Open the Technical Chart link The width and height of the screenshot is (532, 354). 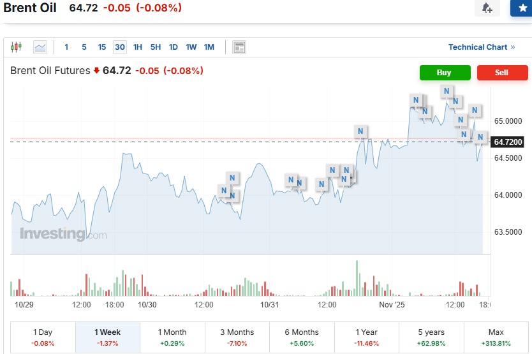tap(482, 47)
